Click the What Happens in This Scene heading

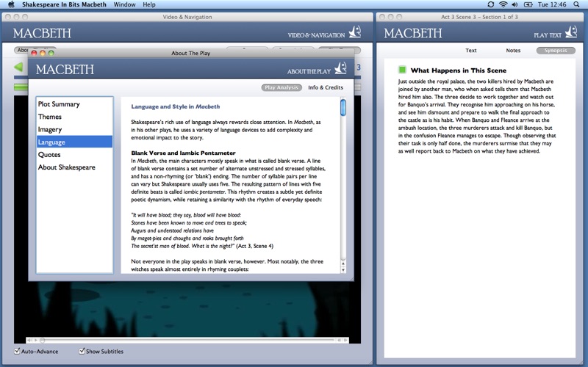pos(458,70)
